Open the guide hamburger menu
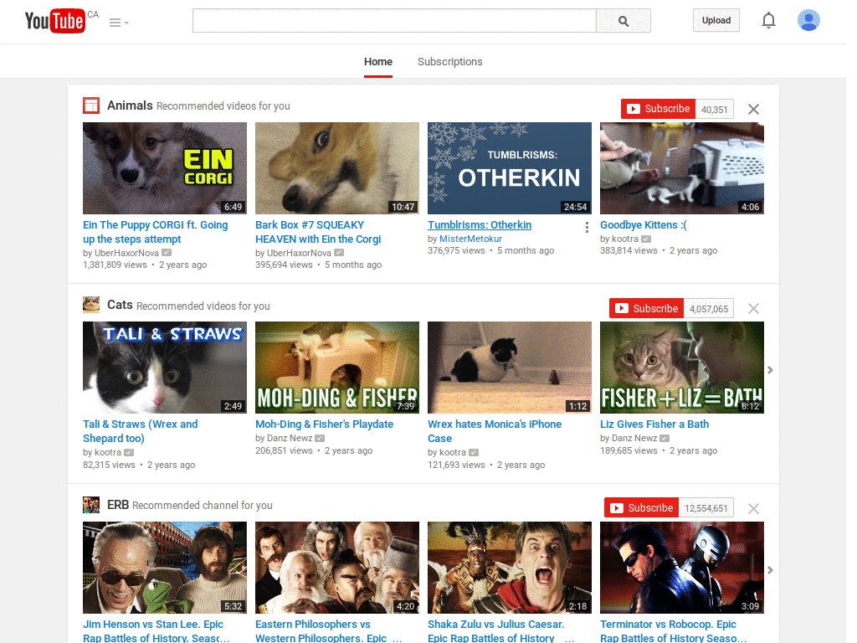 tap(119, 23)
